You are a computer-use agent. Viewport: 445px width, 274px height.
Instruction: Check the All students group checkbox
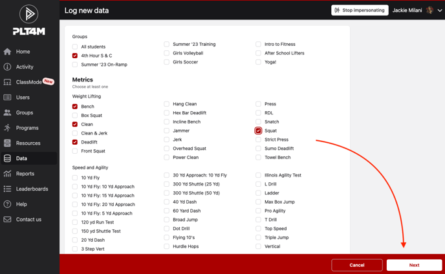75,47
